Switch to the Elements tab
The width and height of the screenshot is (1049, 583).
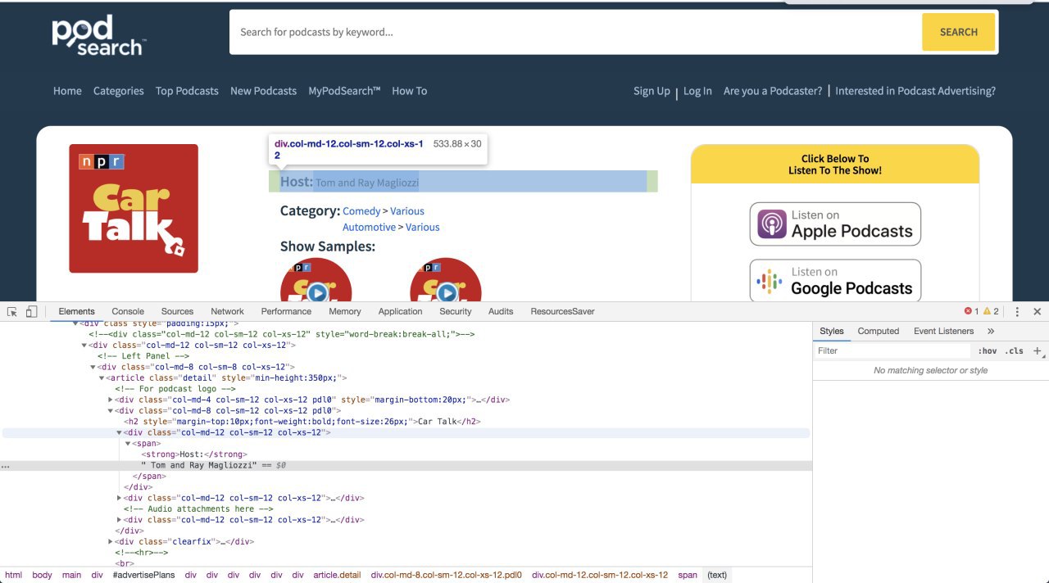[77, 312]
